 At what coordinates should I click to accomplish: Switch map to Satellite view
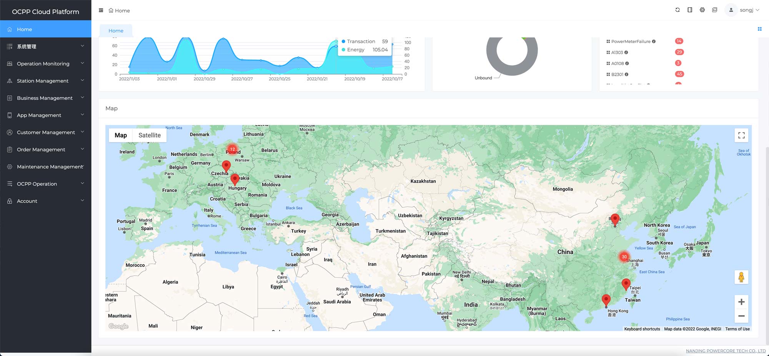(150, 135)
